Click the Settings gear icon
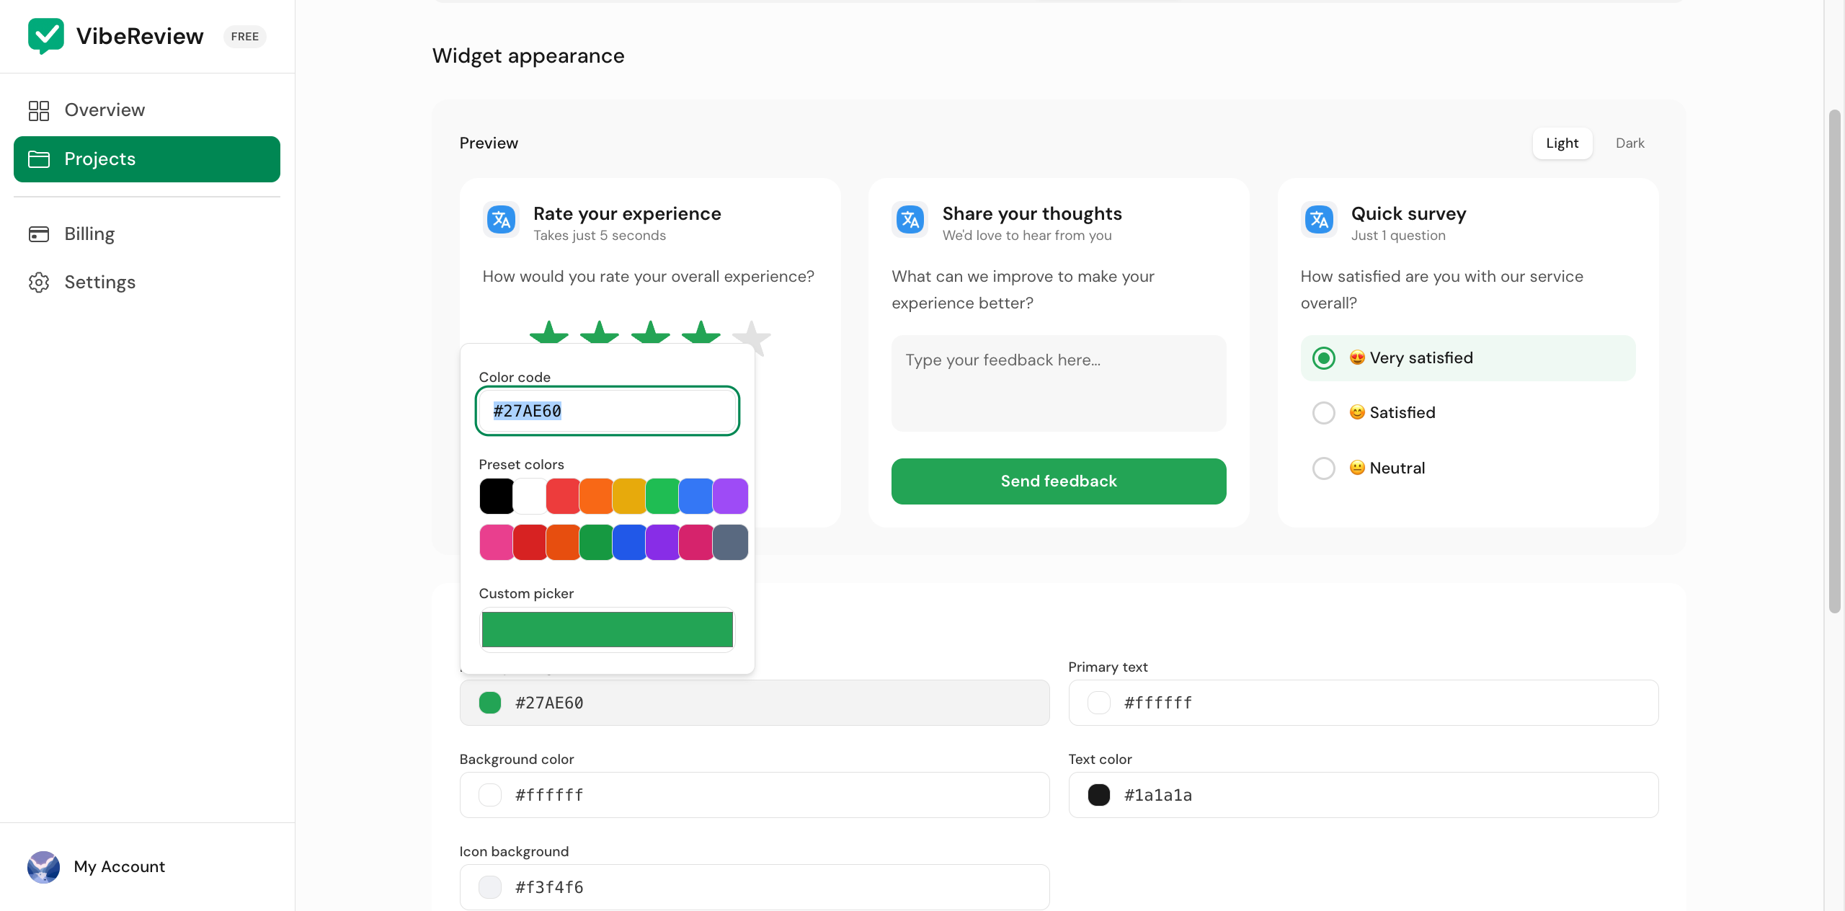This screenshot has width=1845, height=911. click(x=39, y=283)
